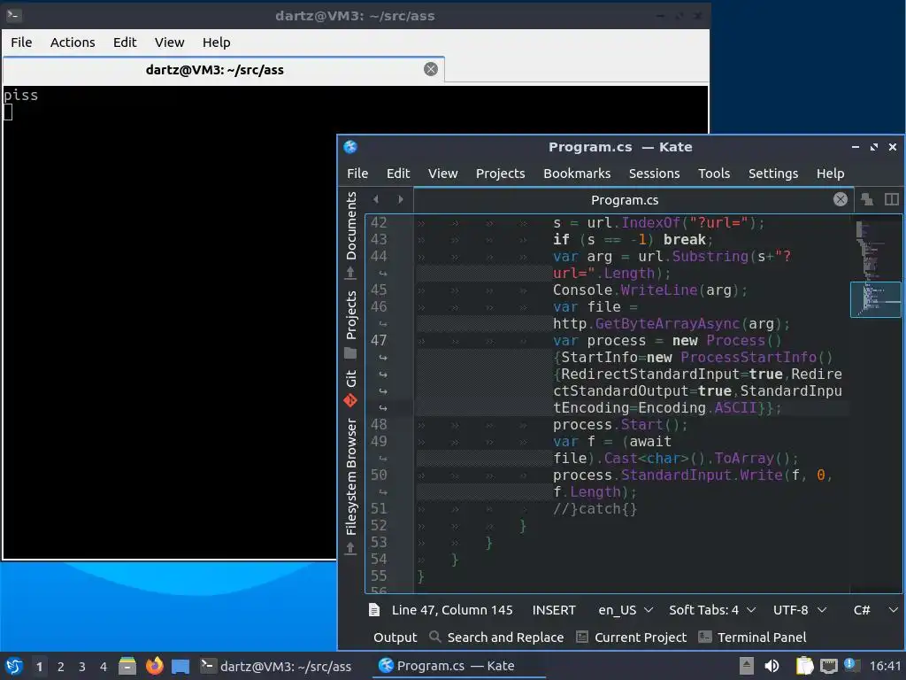906x680 pixels.
Task: Launch Firefox from the taskbar
Action: (154, 666)
